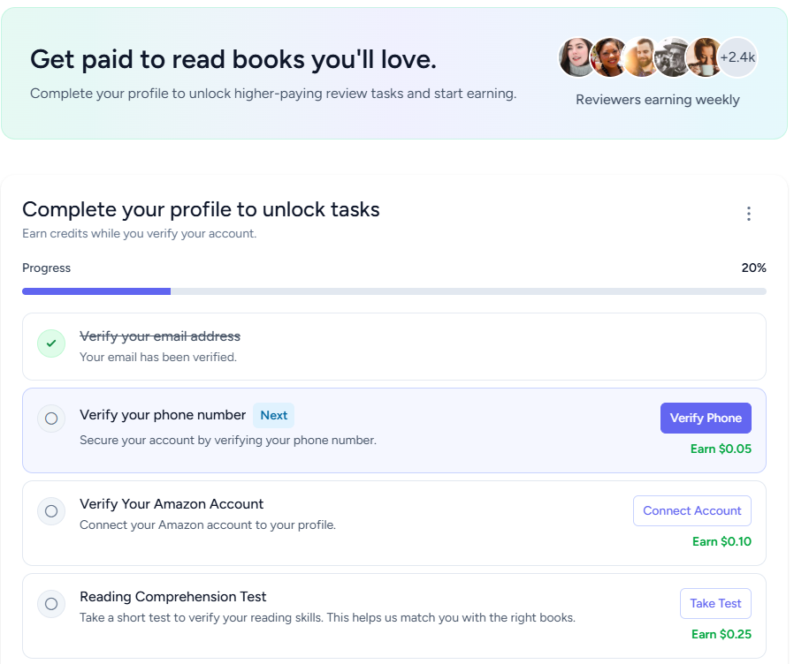Open the Reviewers earning weekly section
This screenshot has height=664, width=794.
point(657,99)
